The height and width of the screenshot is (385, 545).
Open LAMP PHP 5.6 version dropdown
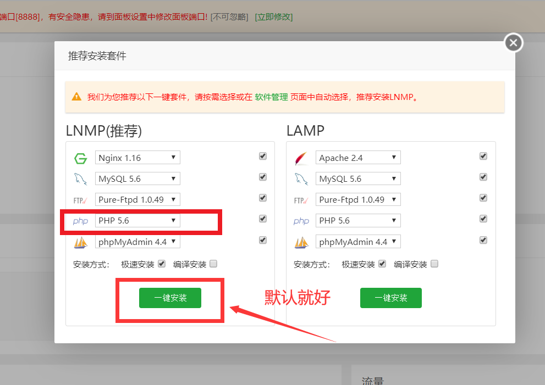(x=358, y=220)
